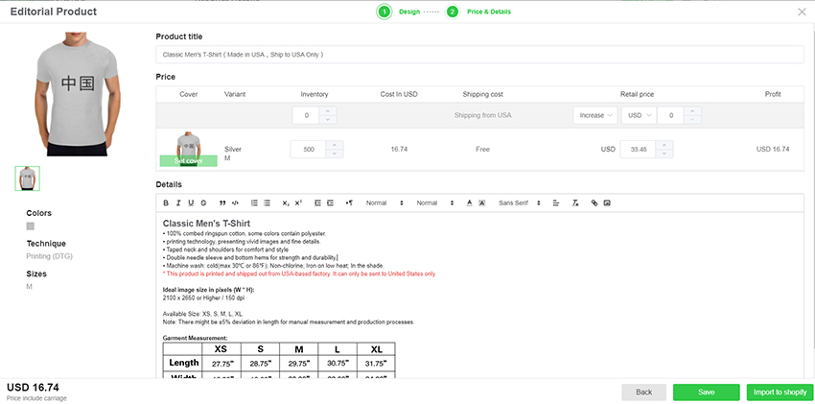This screenshot has height=404, width=815.
Task: Click the 29.75" length cell for M
Action: coord(299,364)
